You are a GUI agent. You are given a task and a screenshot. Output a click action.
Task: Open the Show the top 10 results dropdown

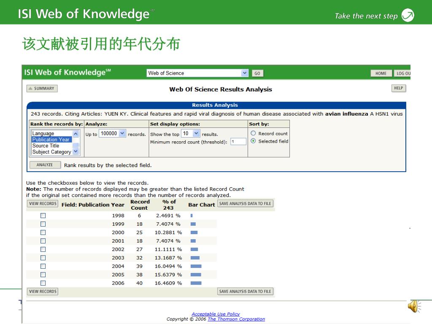point(196,133)
